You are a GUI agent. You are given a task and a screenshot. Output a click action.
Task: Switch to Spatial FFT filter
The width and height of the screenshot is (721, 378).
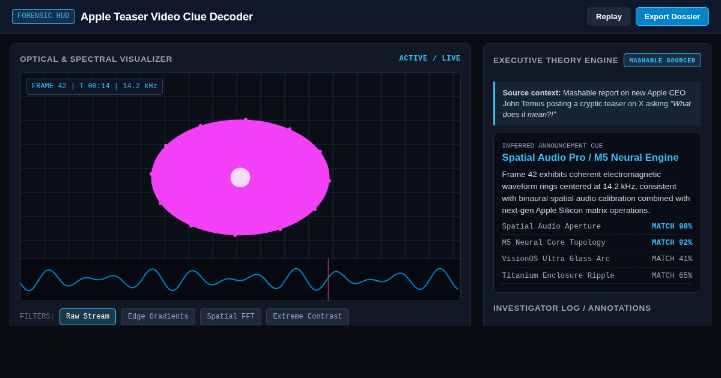click(x=231, y=317)
